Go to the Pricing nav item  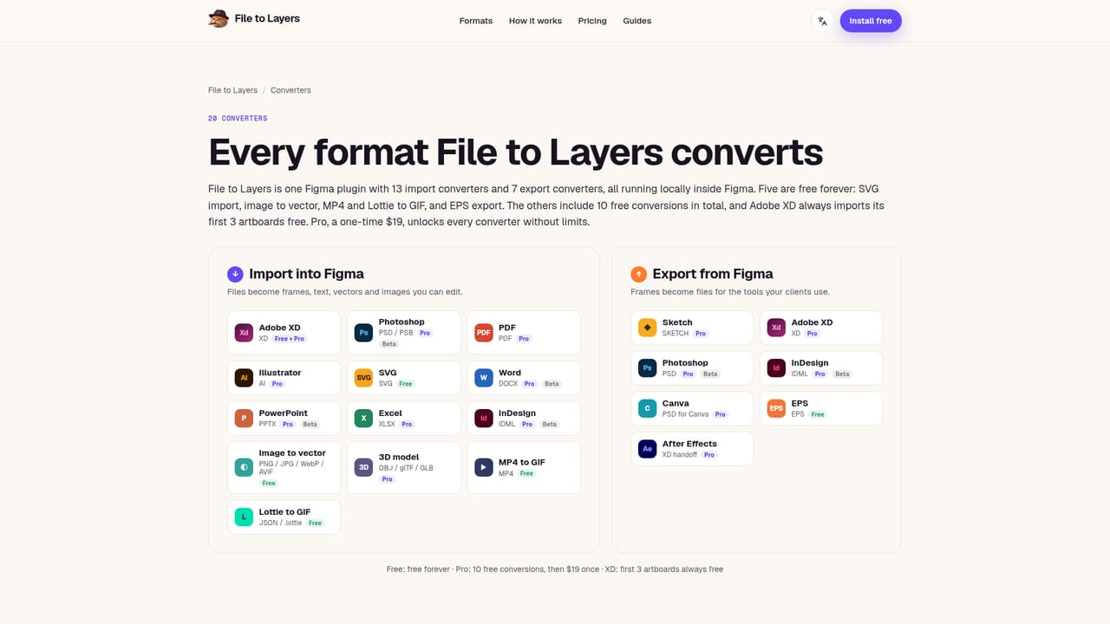pos(592,21)
